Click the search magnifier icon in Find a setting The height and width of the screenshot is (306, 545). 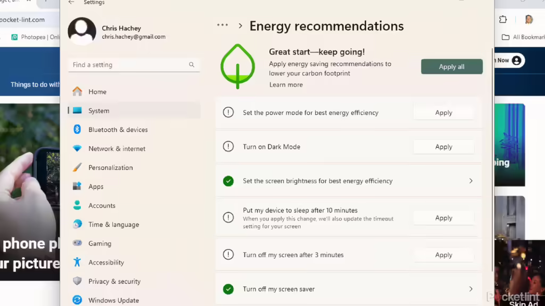[x=192, y=65]
